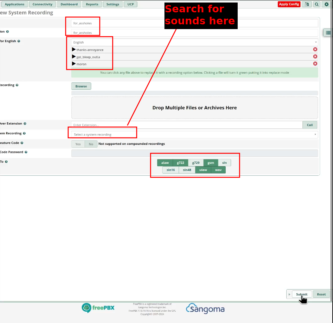
Task: Toggle sln16 conversion format
Action: click(170, 170)
